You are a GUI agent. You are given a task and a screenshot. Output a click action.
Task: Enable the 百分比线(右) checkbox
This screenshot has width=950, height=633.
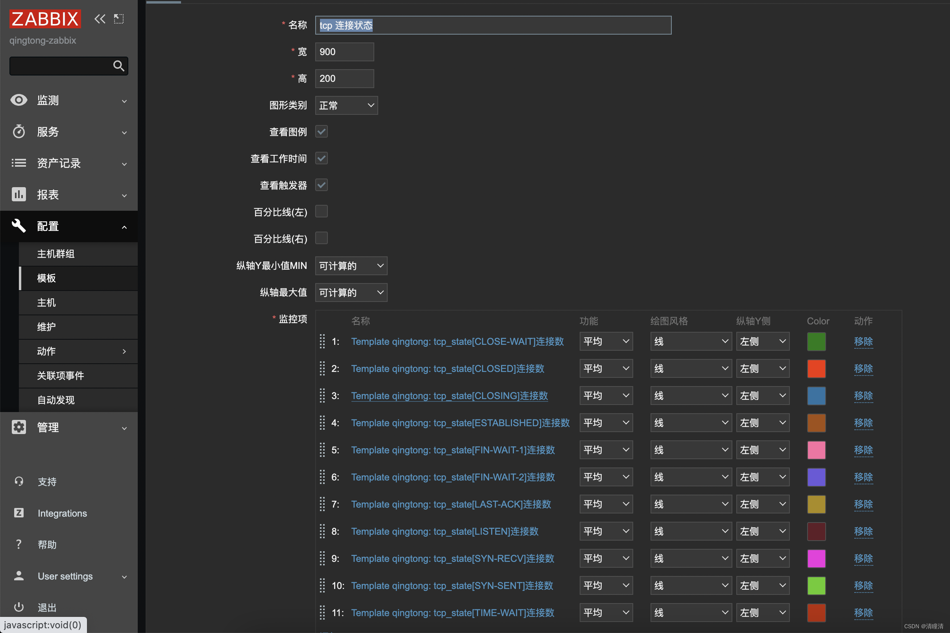click(322, 238)
